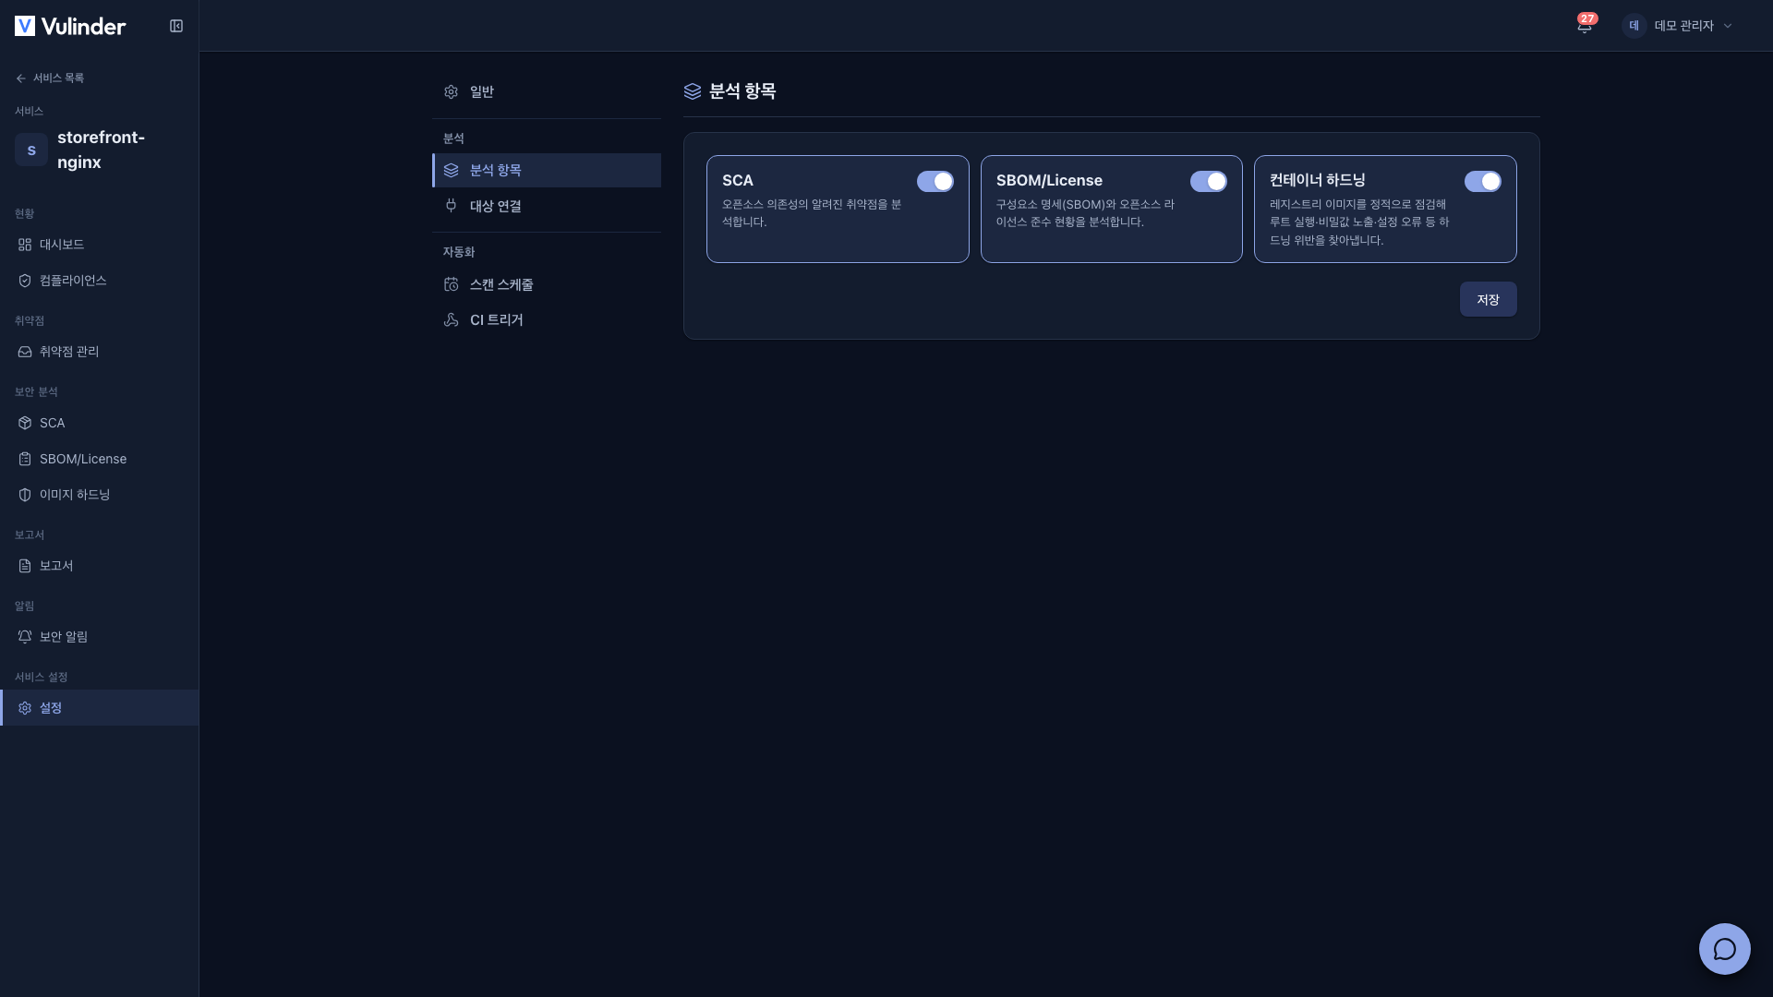Open the 대상 연결 settings section

pyautogui.click(x=547, y=206)
